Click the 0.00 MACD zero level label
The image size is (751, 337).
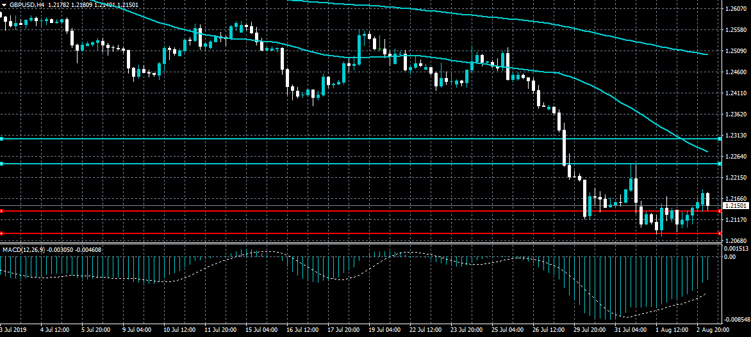[x=730, y=256]
